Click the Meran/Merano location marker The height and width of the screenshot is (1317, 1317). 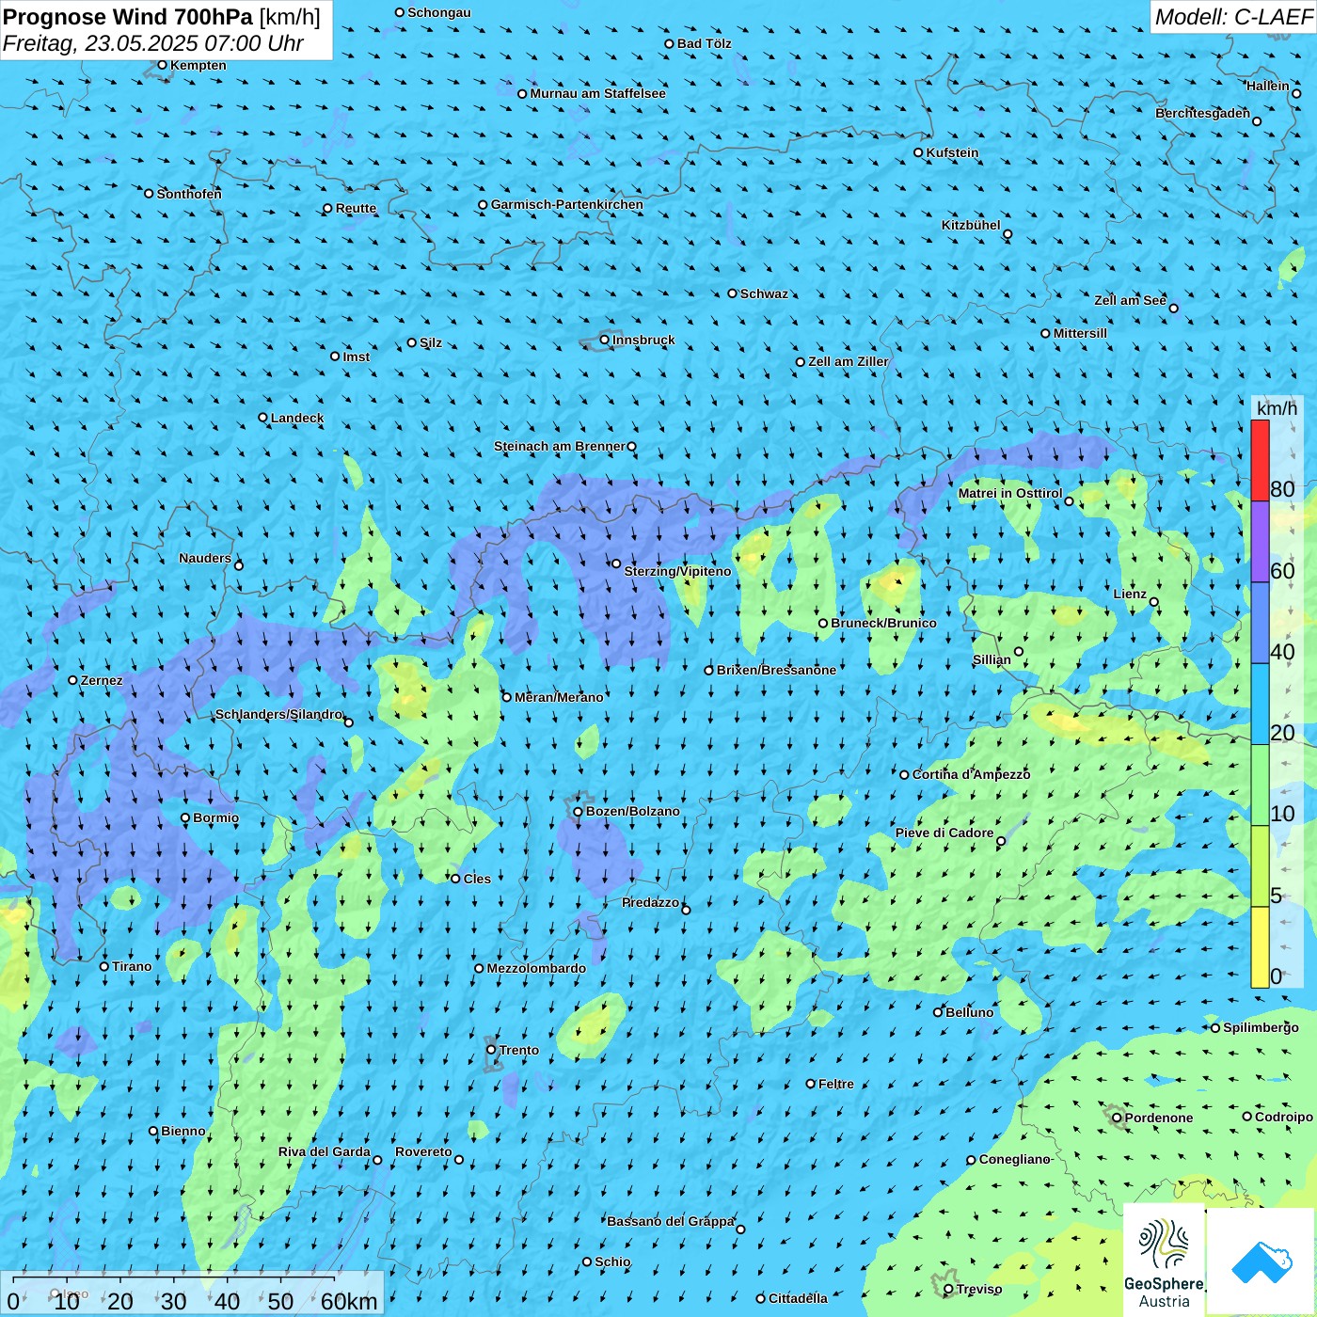point(506,697)
